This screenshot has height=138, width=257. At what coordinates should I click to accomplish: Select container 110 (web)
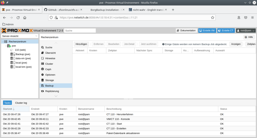[20, 50]
